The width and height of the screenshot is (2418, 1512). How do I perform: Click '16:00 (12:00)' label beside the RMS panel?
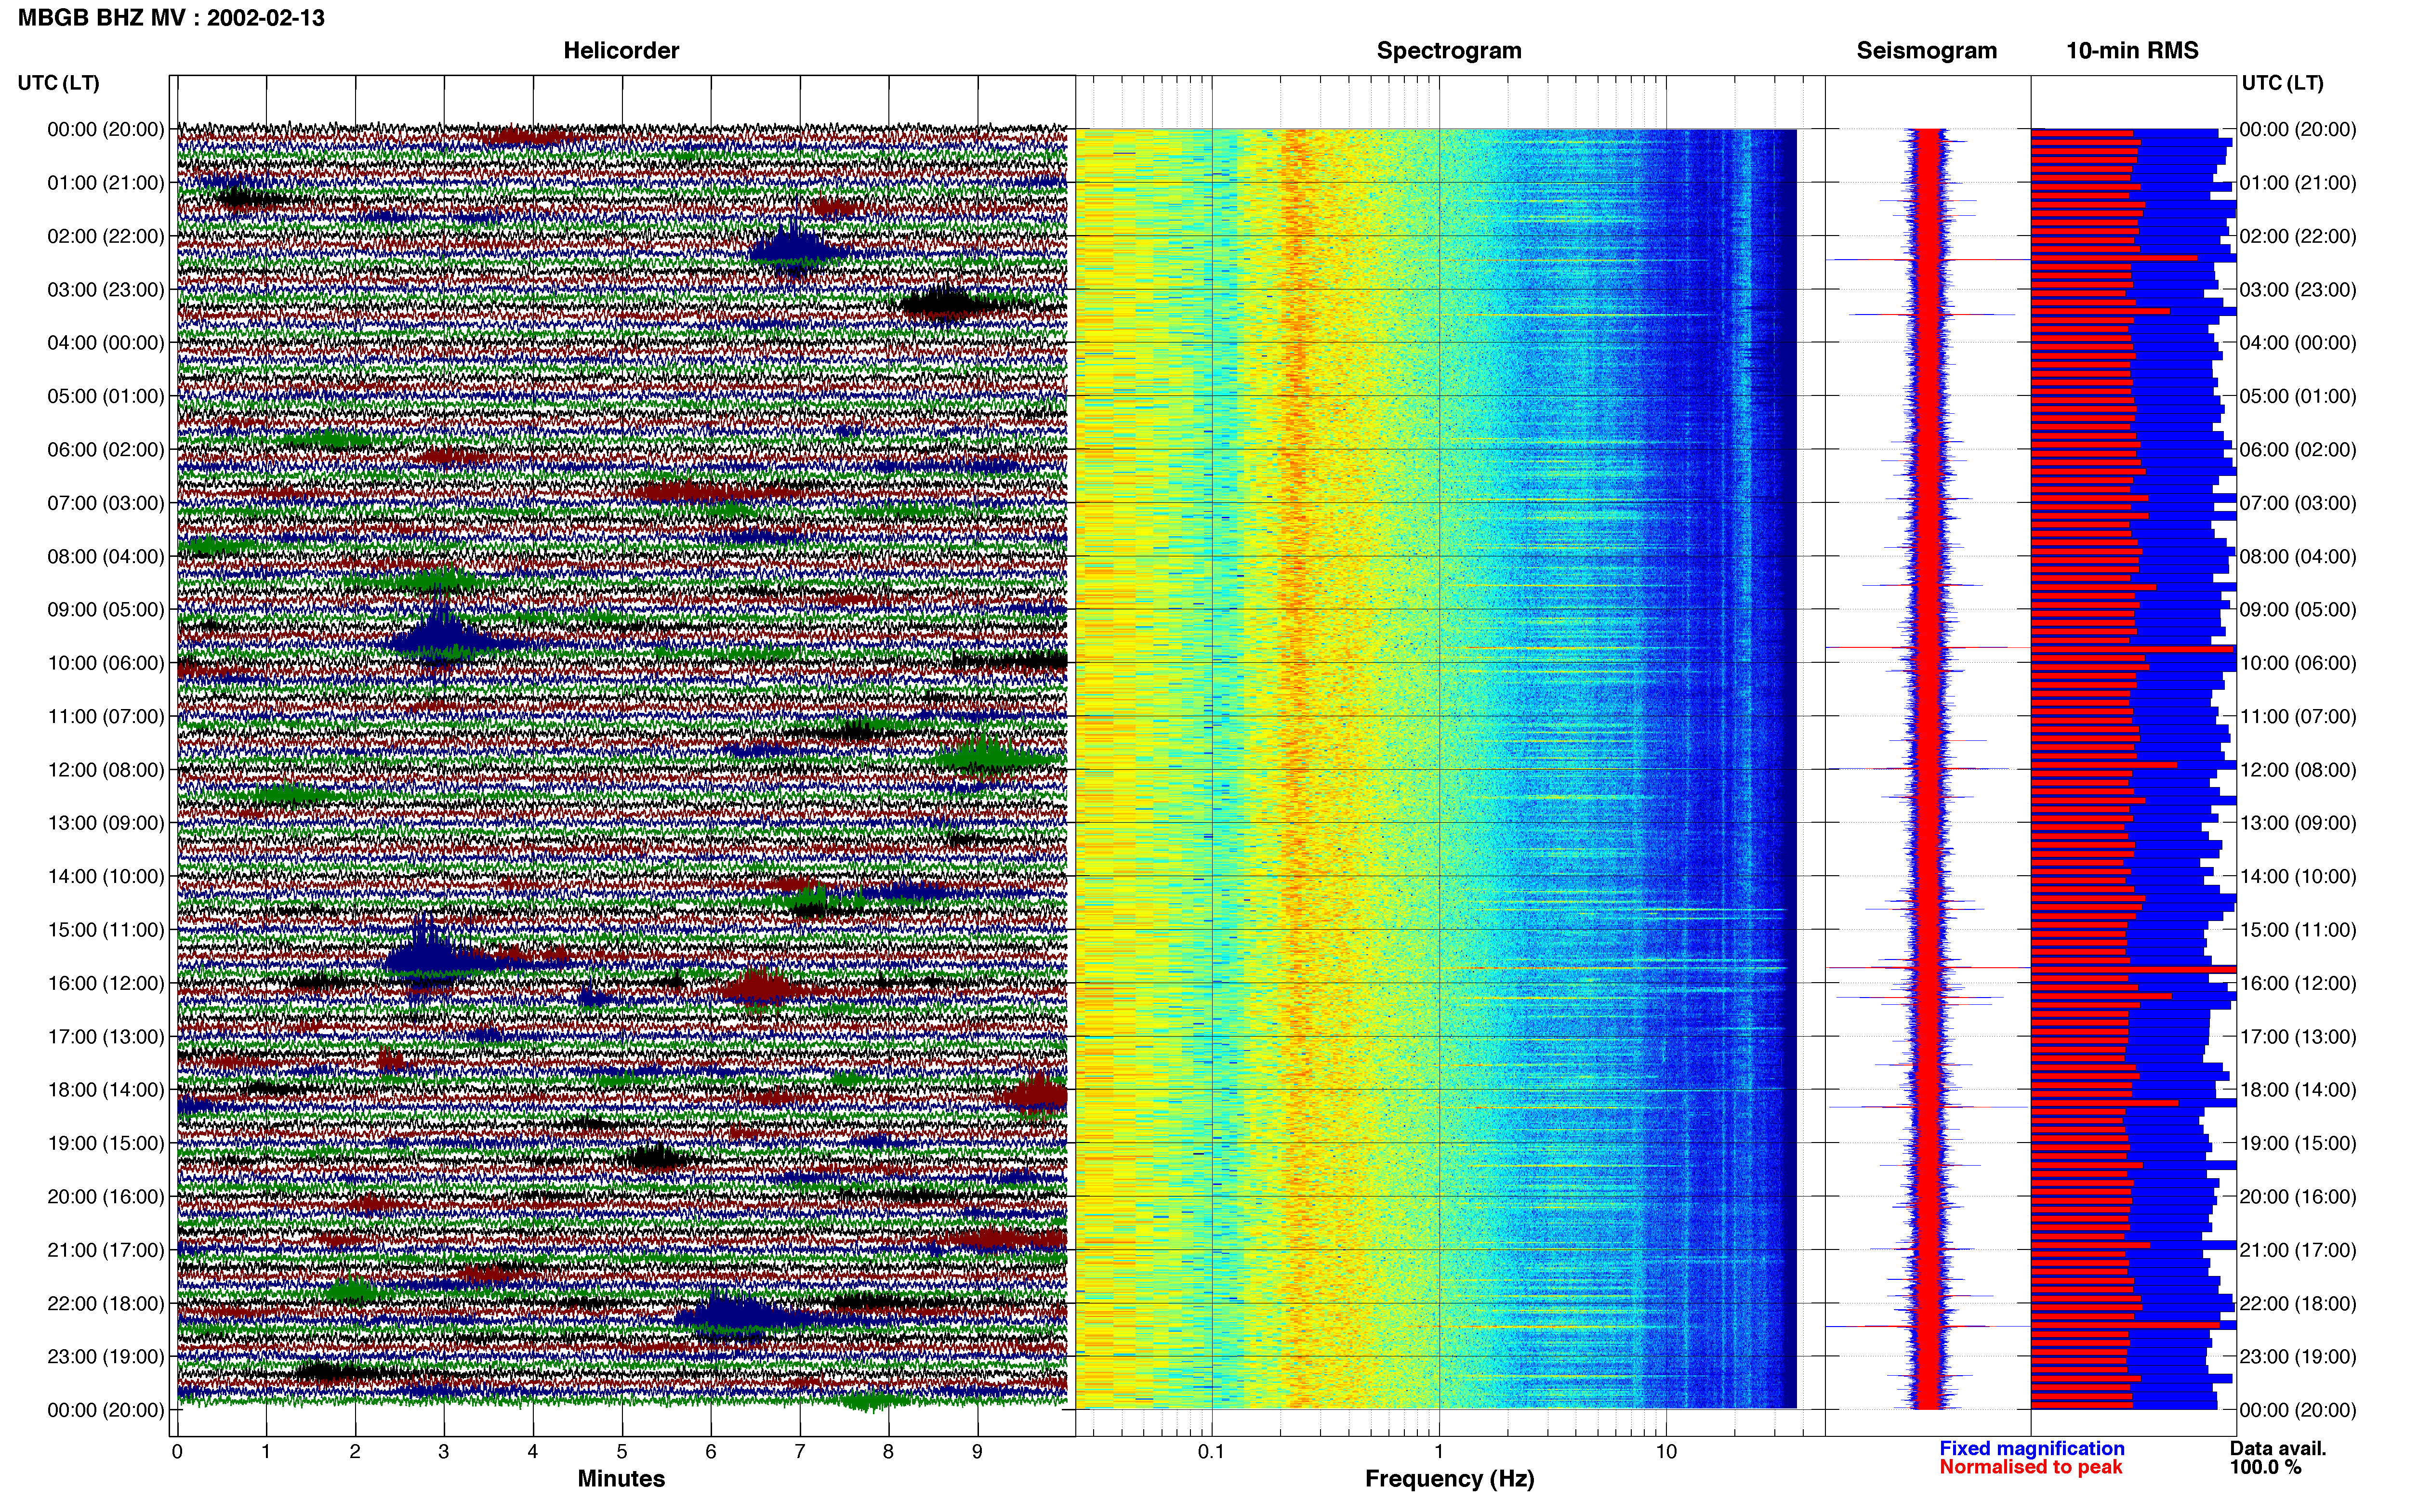click(x=2298, y=983)
